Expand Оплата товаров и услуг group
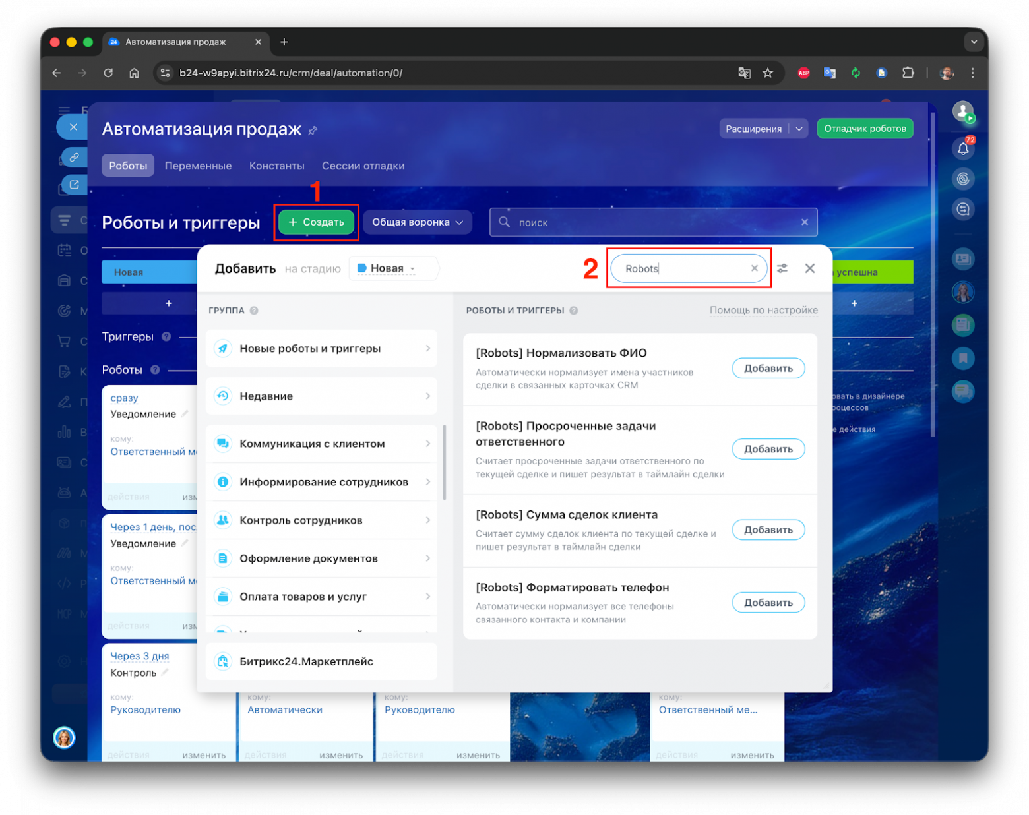Viewport: 1029px width, 815px height. pos(322,597)
